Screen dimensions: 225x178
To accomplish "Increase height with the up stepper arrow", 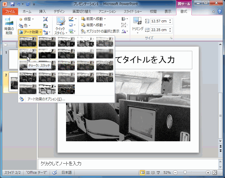I will [x=170, y=20].
